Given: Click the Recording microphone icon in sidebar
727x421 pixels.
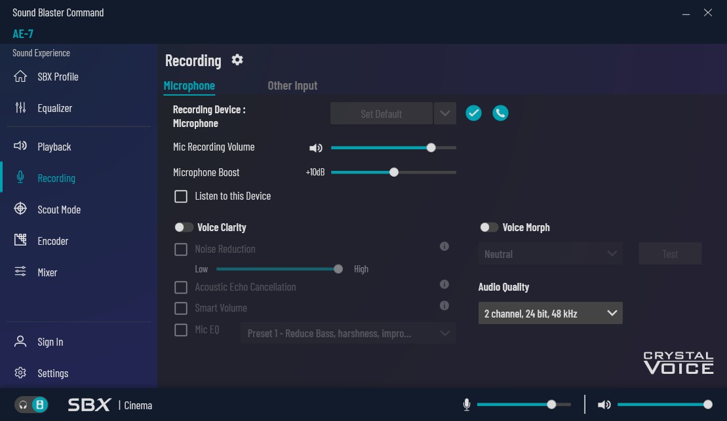Looking at the screenshot, I should point(20,177).
